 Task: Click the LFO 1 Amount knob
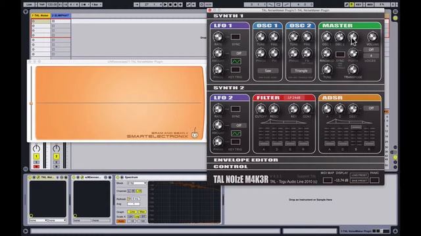click(218, 53)
